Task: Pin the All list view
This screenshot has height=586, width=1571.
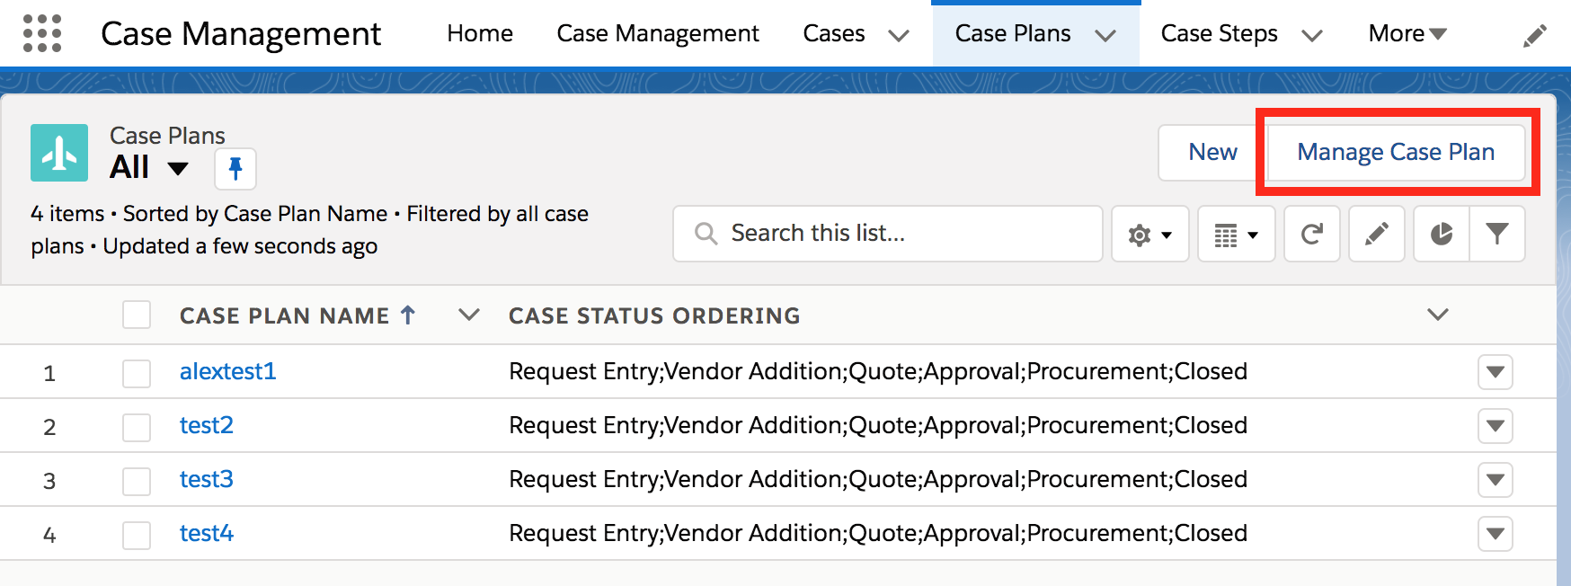Action: click(x=235, y=168)
